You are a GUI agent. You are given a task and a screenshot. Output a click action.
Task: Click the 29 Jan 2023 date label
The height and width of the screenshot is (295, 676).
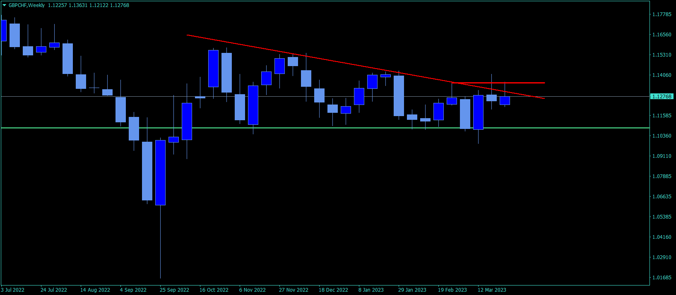click(412, 290)
